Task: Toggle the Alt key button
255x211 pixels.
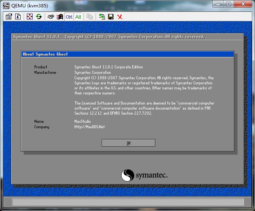Action: 78,17
